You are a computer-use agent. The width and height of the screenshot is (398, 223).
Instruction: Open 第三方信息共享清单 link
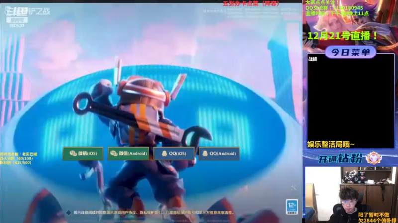215,213
